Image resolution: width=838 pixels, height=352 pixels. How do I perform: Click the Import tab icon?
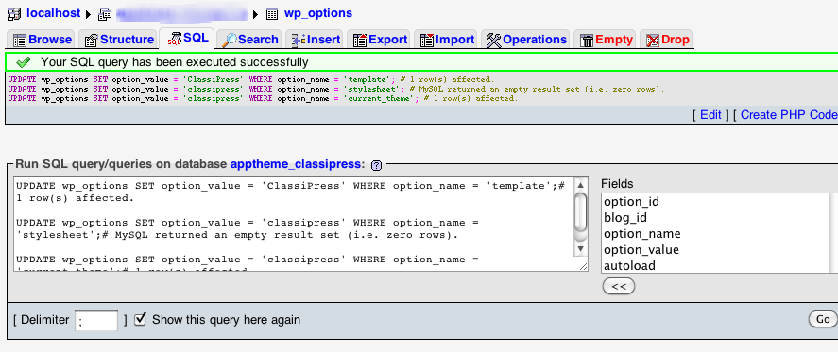(x=427, y=40)
